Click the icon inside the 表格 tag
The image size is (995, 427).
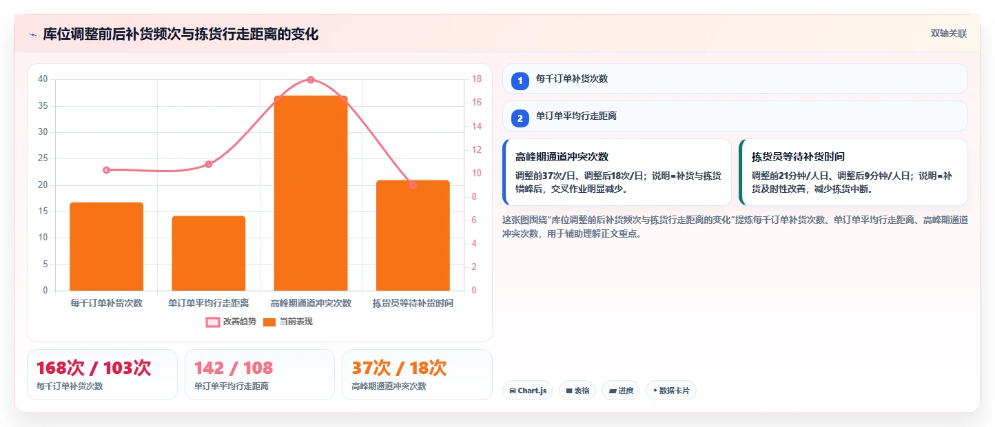coord(569,391)
